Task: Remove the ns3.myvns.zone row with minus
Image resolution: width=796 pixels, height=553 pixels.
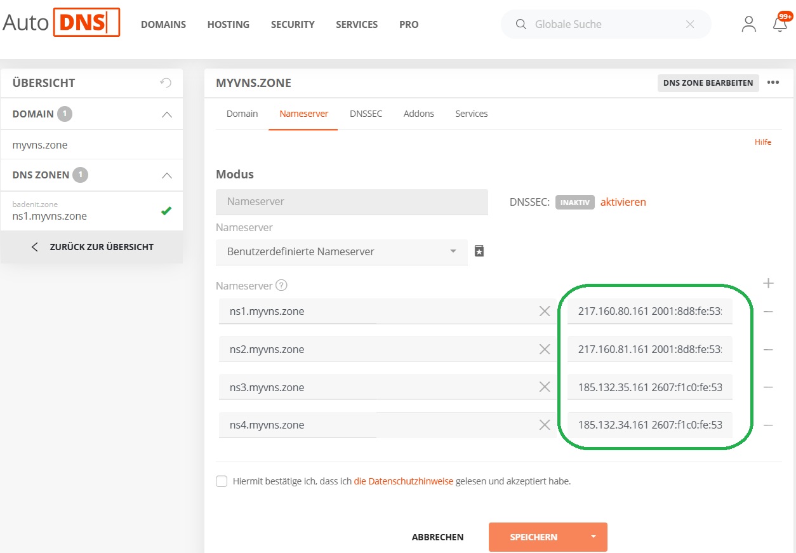Action: (x=768, y=387)
